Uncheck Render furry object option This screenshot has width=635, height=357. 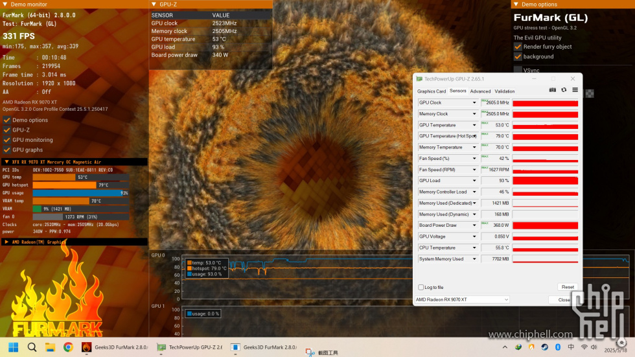(x=518, y=47)
